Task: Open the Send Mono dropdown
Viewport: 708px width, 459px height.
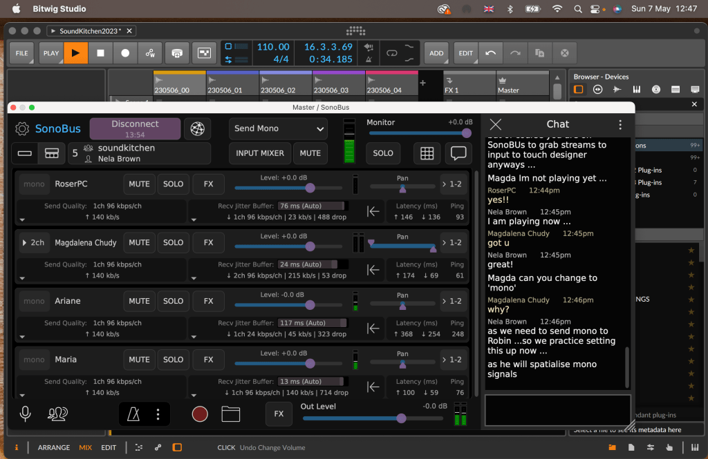Action: tap(279, 128)
